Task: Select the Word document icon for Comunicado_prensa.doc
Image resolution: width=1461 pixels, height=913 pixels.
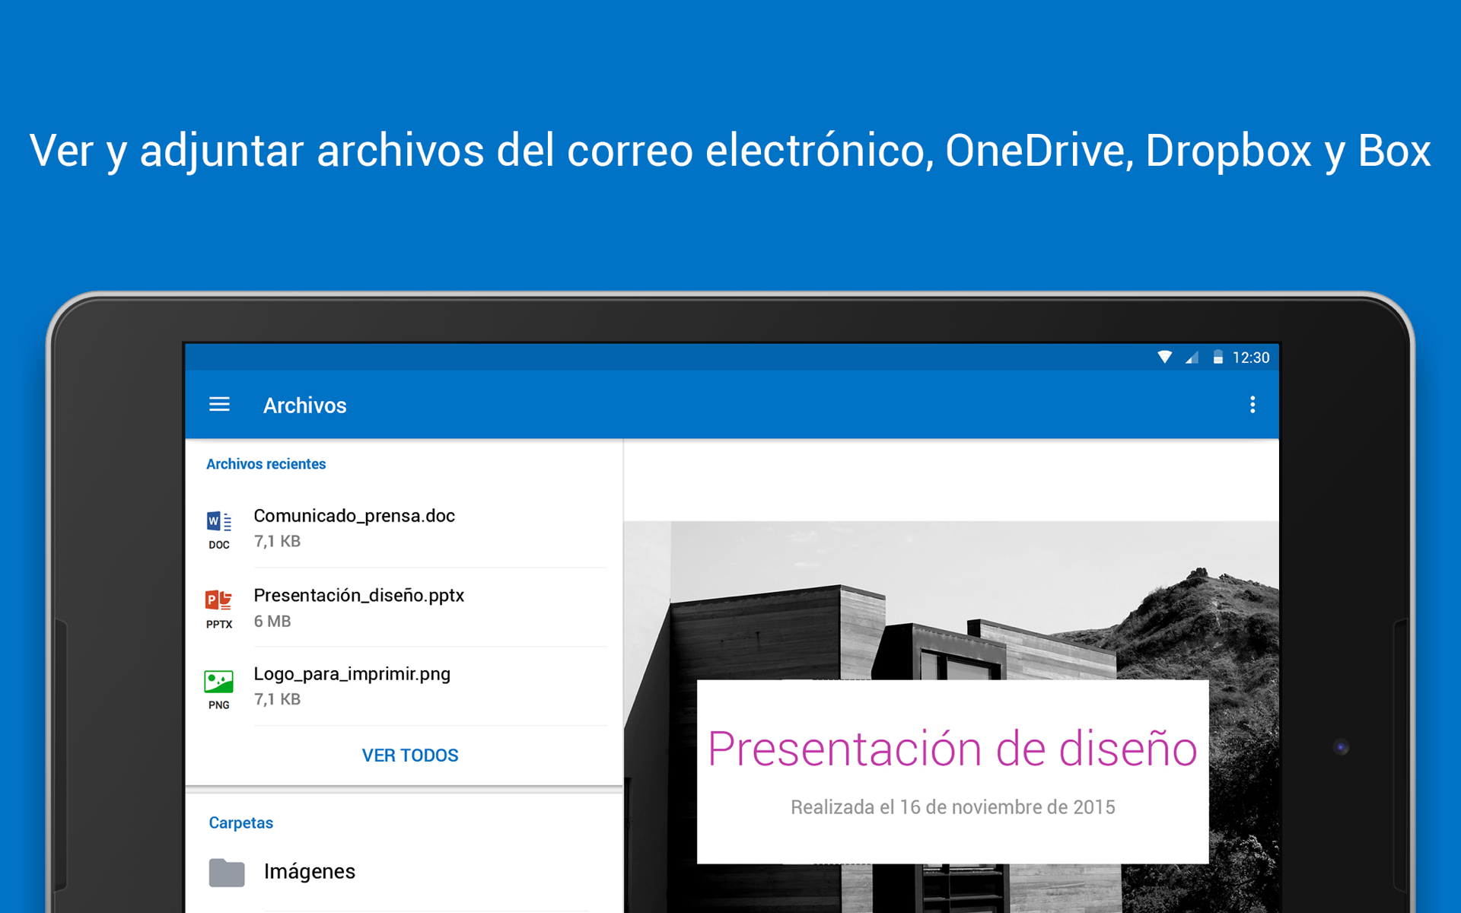Action: coord(218,522)
